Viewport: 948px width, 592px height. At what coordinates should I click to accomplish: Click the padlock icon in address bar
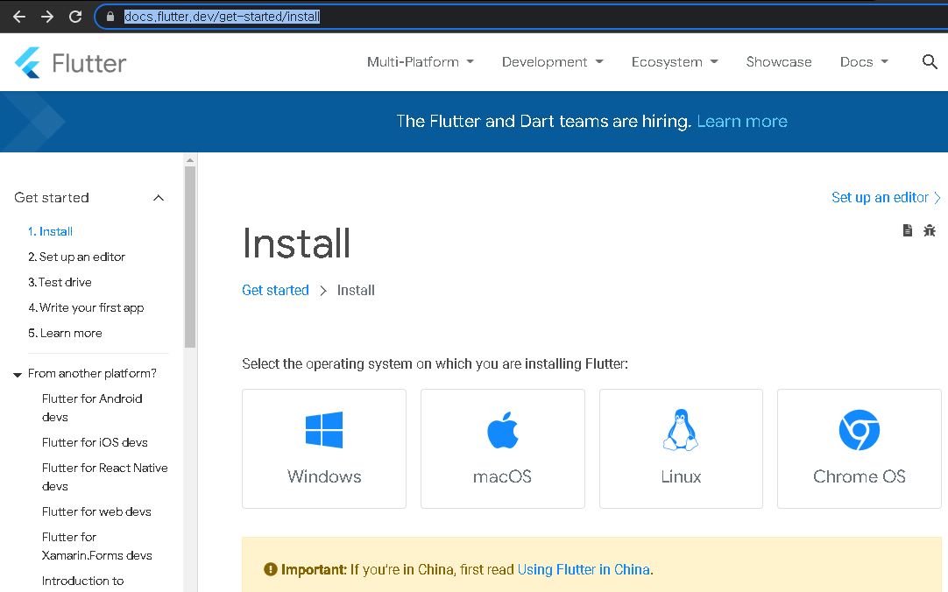110,17
